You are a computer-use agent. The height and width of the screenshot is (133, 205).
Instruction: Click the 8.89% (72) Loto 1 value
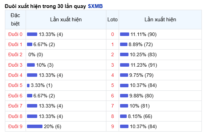pyautogui.click(x=141, y=44)
